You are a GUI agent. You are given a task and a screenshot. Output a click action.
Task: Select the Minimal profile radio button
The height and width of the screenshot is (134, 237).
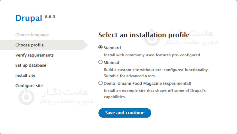click(x=100, y=62)
